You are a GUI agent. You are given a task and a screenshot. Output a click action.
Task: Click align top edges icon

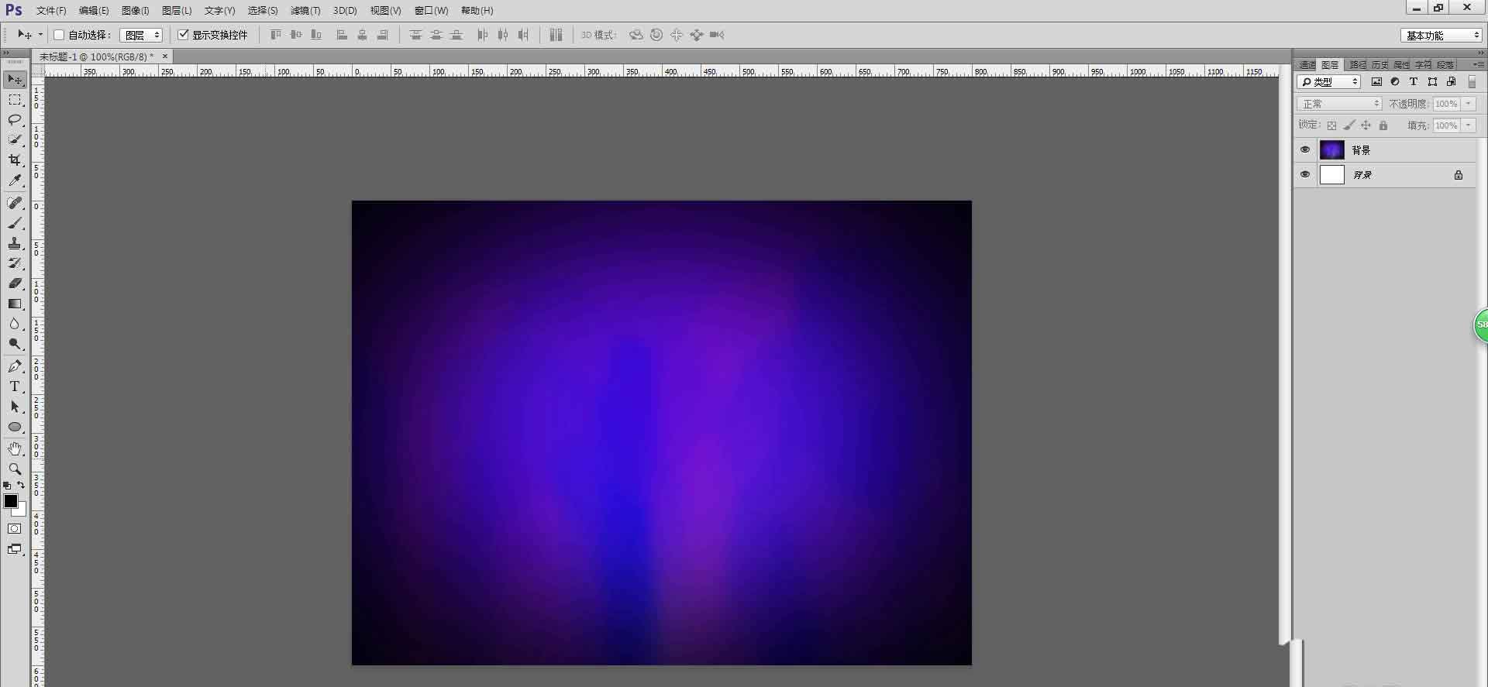[275, 35]
